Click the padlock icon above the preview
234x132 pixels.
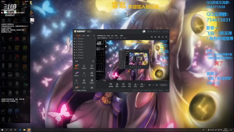tap(155, 37)
